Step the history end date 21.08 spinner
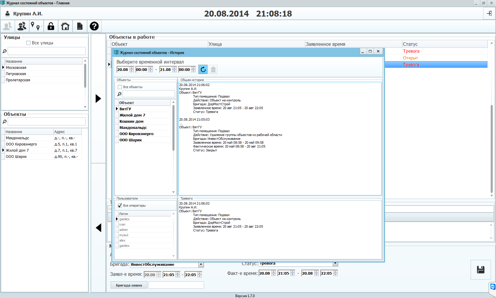The height and width of the screenshot is (298, 496). (174, 69)
